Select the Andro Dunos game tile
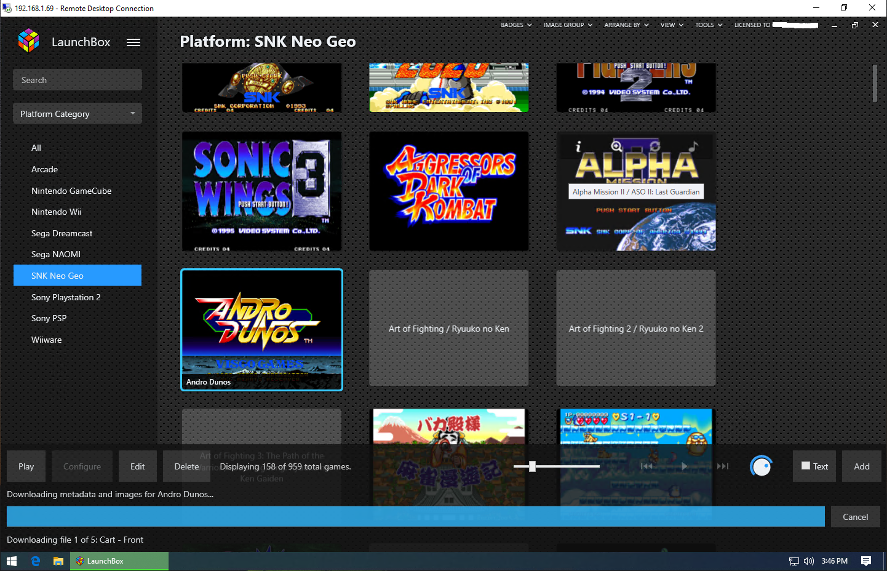Viewport: 887px width, 571px height. [x=262, y=330]
